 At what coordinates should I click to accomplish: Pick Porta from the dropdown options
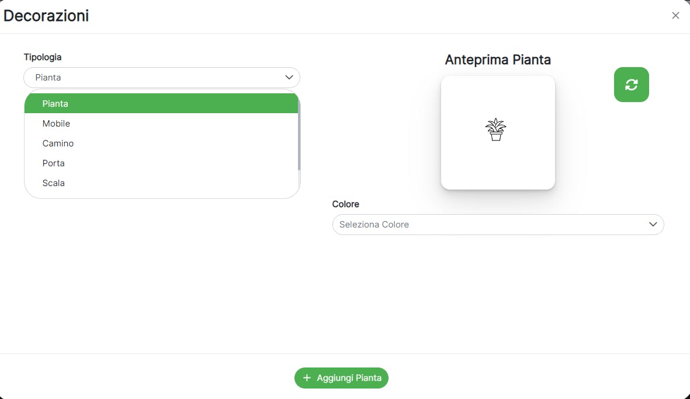[x=54, y=163]
